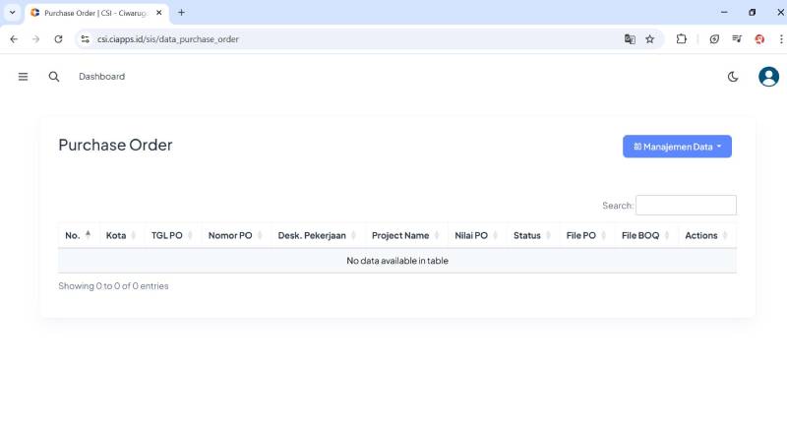Click the magnifier search icon in header

pyautogui.click(x=54, y=77)
